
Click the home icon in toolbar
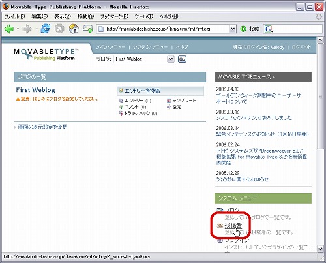[x=74, y=29]
